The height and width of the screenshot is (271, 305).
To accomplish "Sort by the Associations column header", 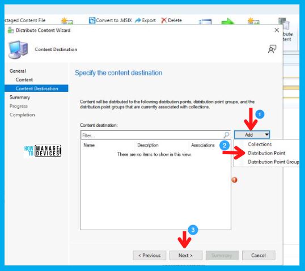I will [x=203, y=145].
